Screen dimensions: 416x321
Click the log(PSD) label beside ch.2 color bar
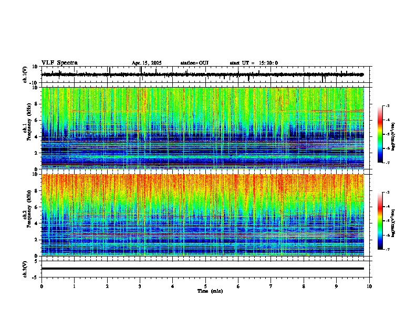click(393, 223)
